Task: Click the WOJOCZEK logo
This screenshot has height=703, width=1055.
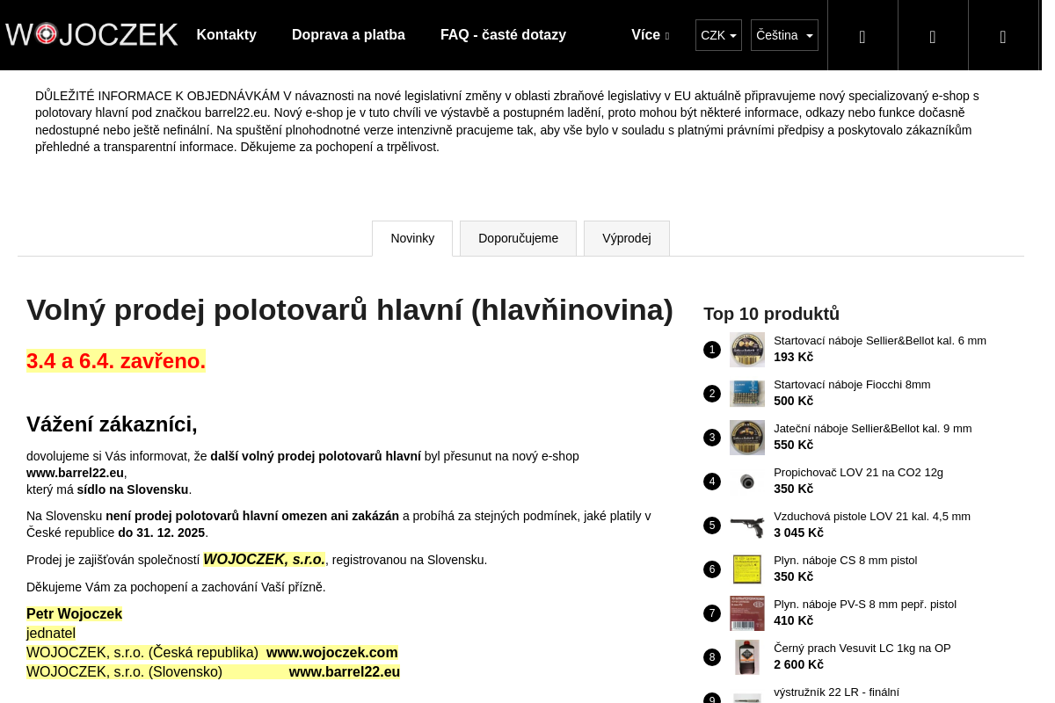Action: [x=91, y=34]
